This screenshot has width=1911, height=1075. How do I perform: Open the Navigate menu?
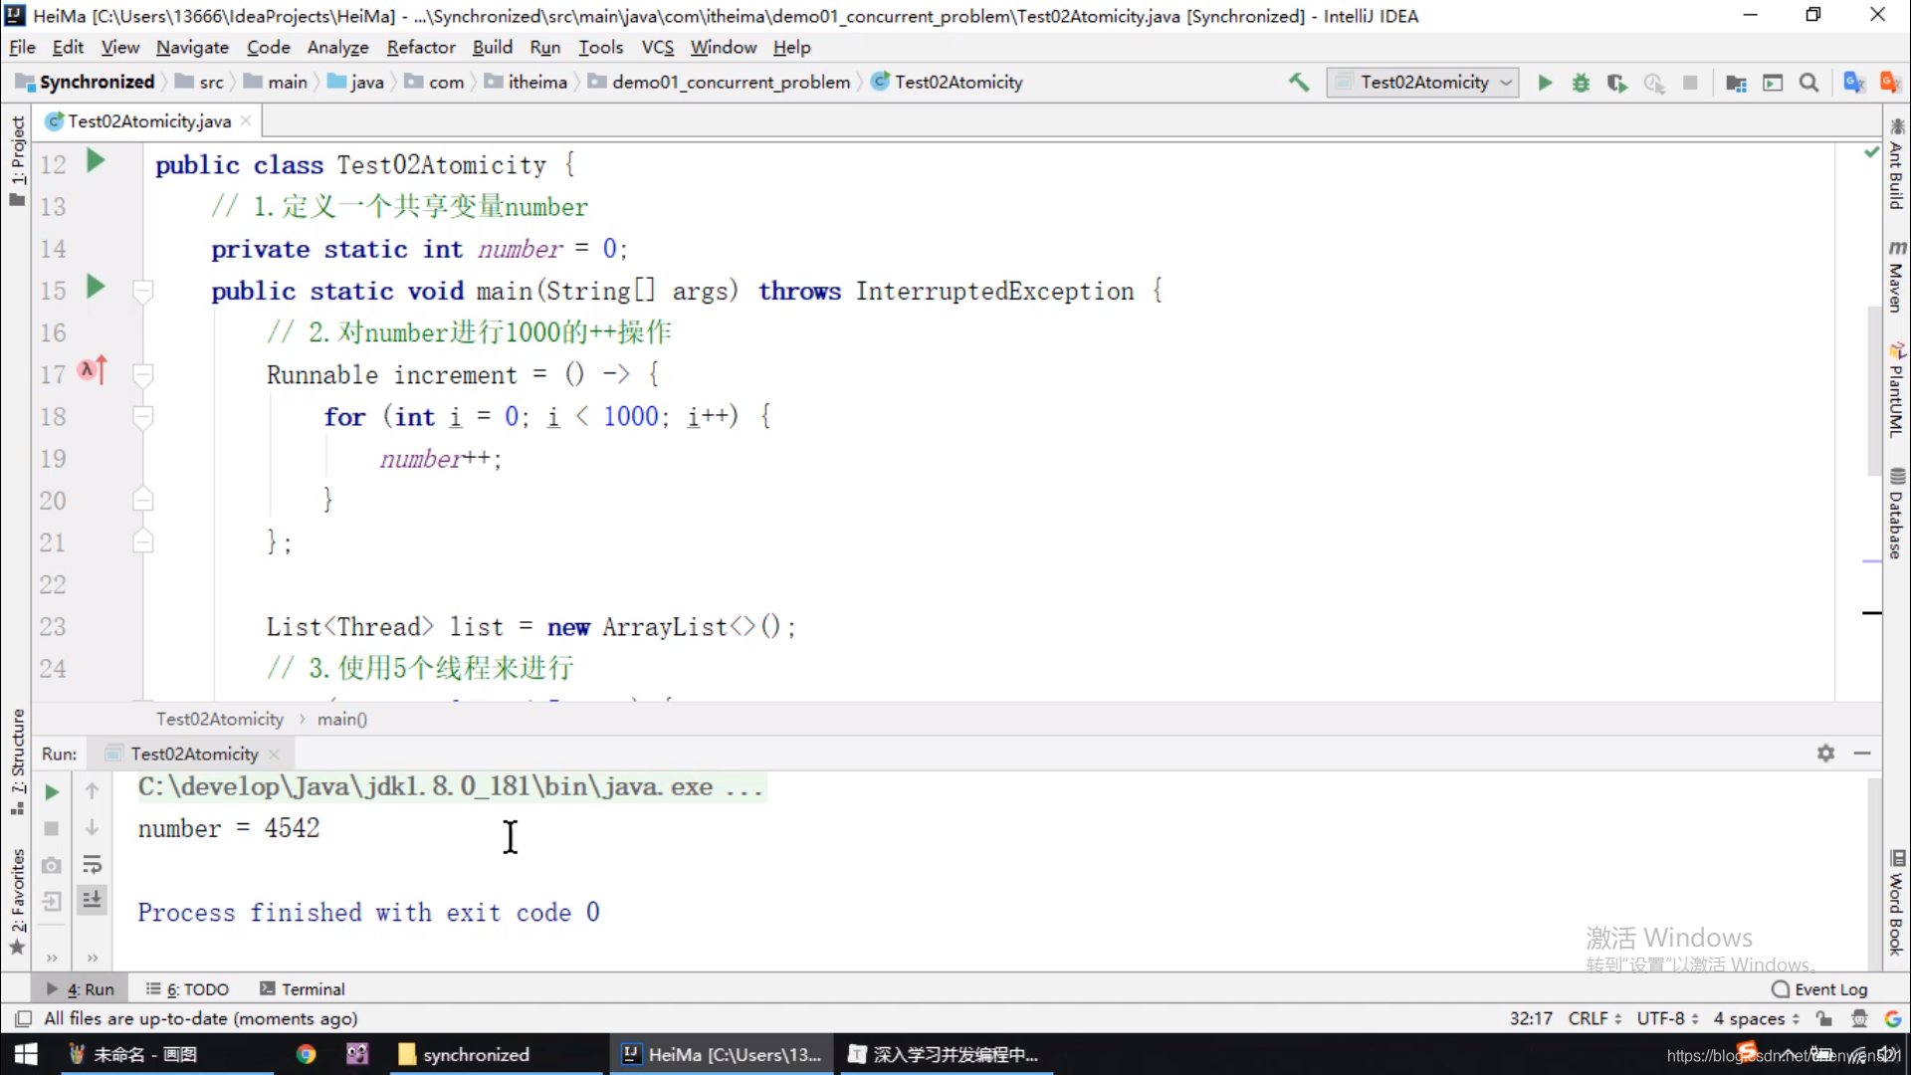pos(192,47)
